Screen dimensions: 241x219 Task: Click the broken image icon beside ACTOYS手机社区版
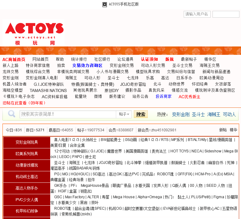click(x=104, y=4)
